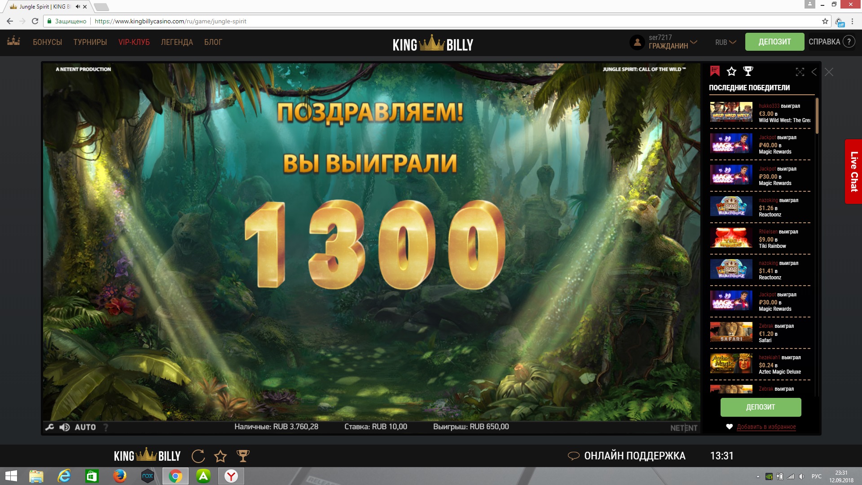The width and height of the screenshot is (862, 485).
Task: Open the Reactoonz game thumbnail
Action: [x=731, y=207]
